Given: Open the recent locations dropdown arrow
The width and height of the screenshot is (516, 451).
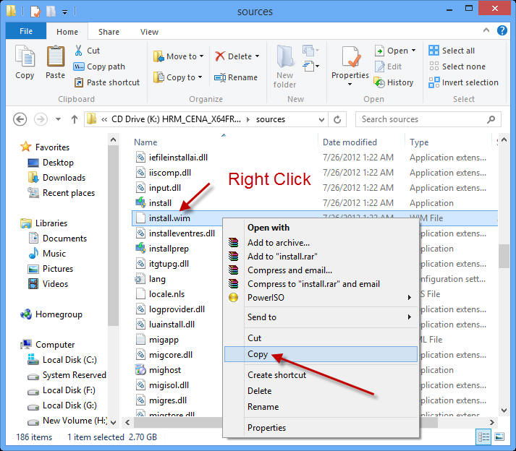Looking at the screenshot, I should point(58,119).
